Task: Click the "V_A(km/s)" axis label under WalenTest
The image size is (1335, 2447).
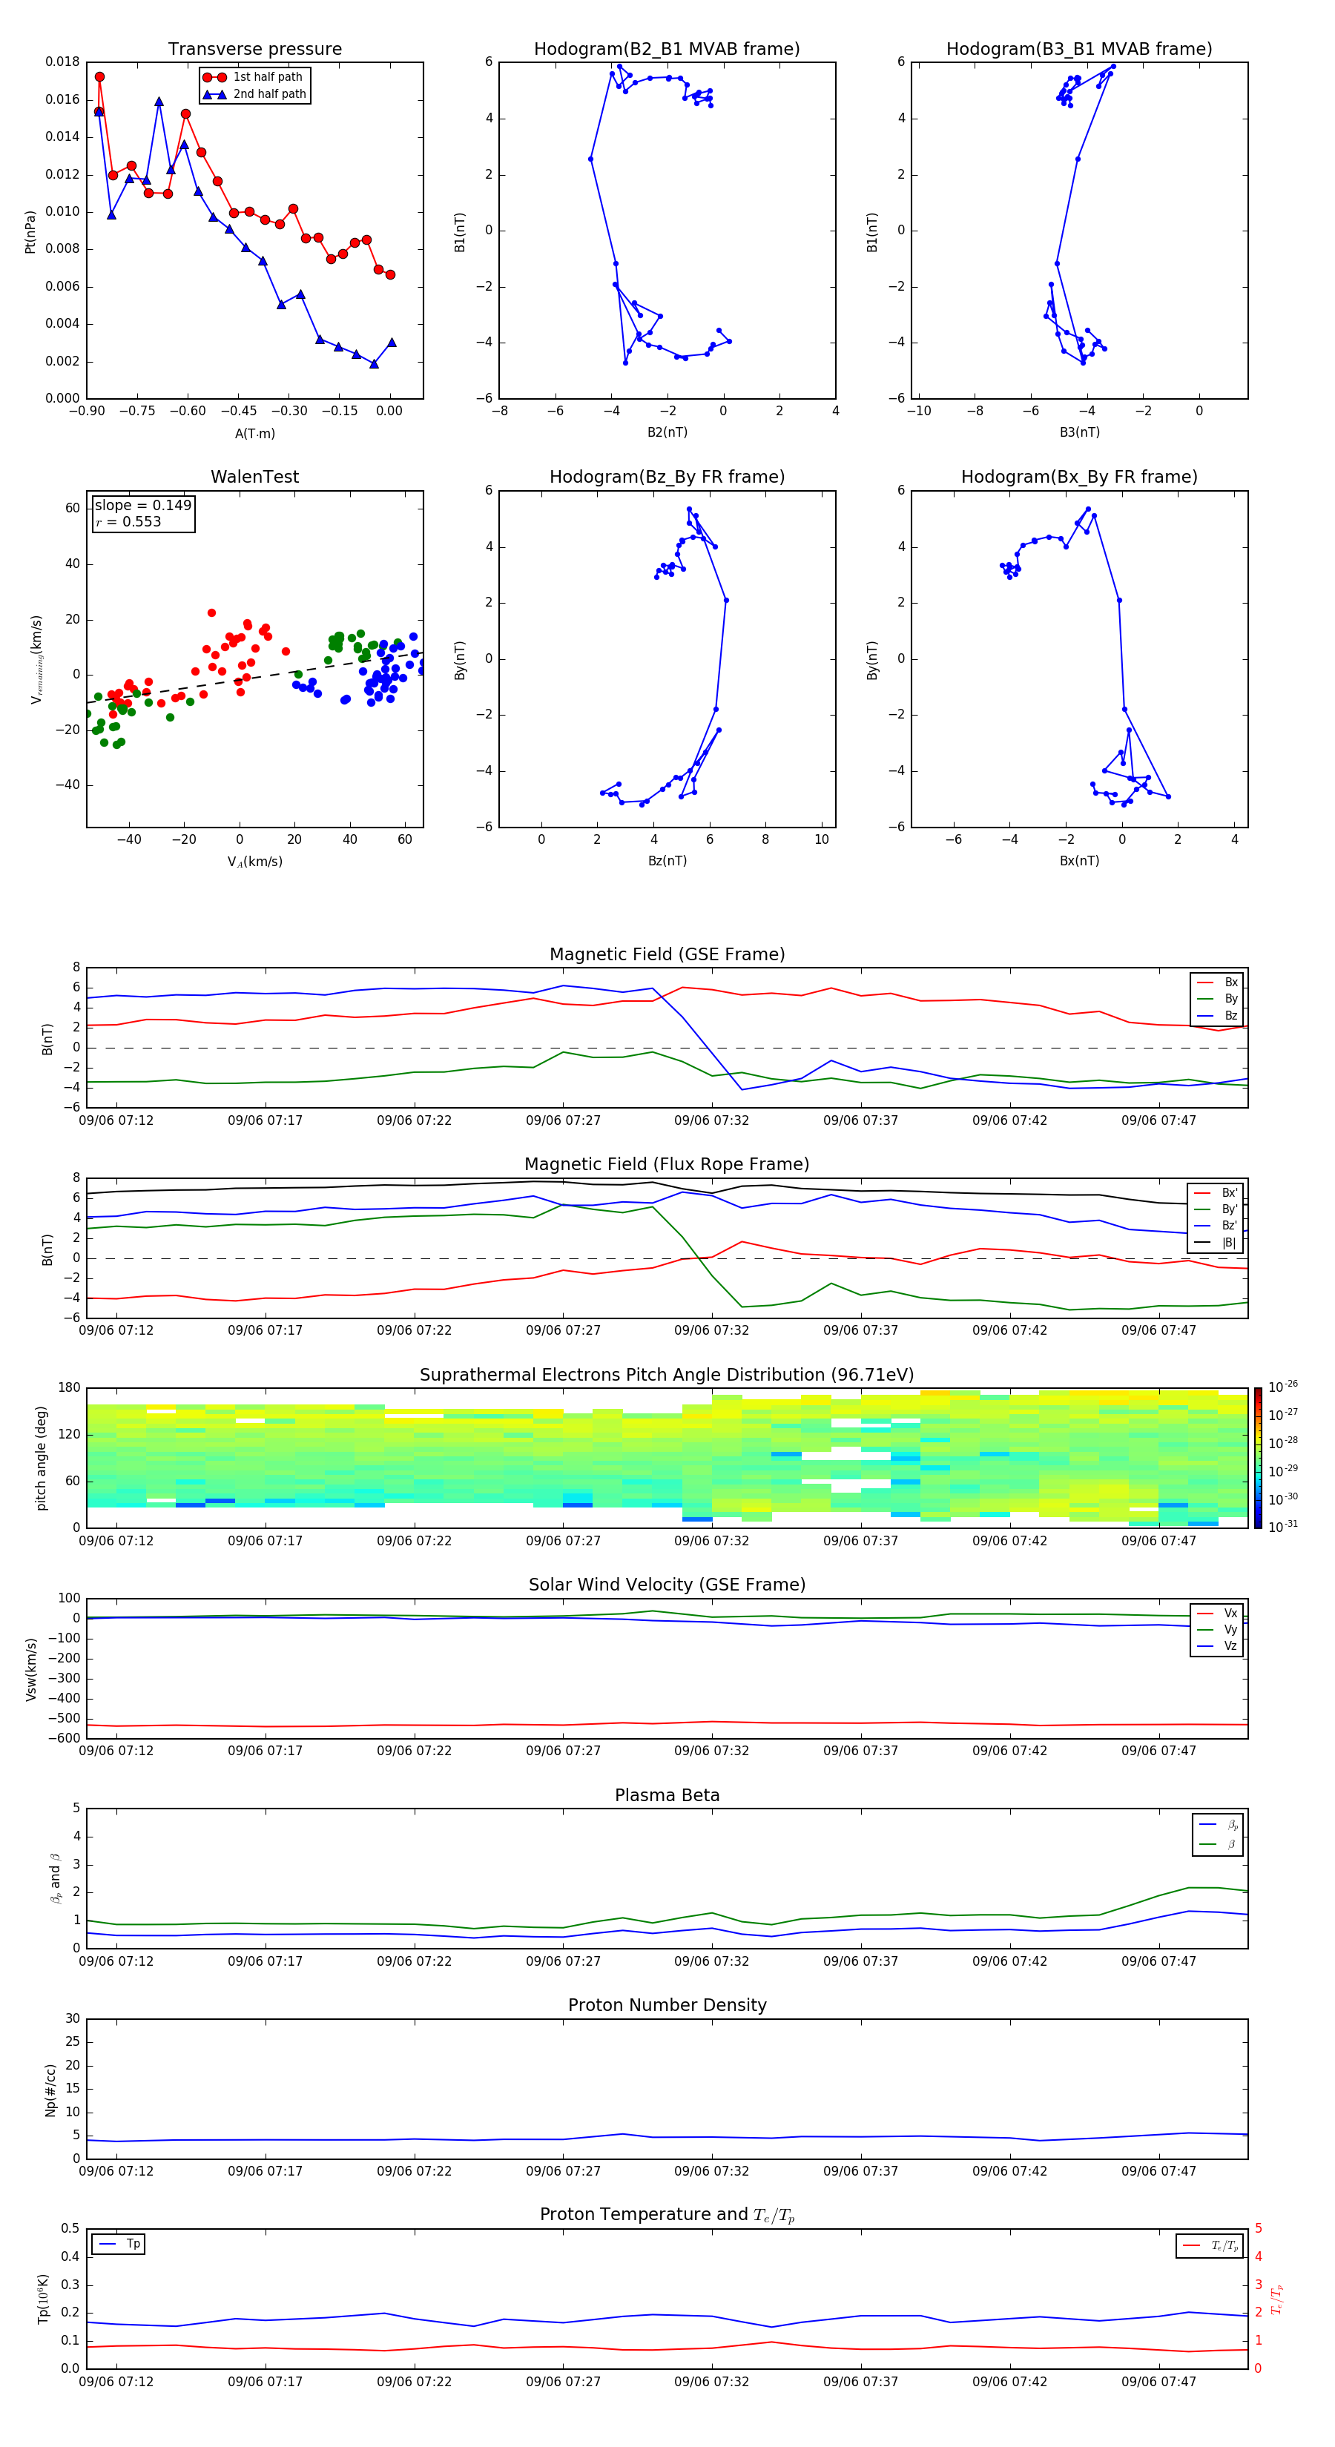Action: coord(254,862)
